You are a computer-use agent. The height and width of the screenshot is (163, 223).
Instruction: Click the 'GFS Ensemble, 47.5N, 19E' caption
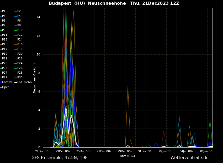coord(60,158)
